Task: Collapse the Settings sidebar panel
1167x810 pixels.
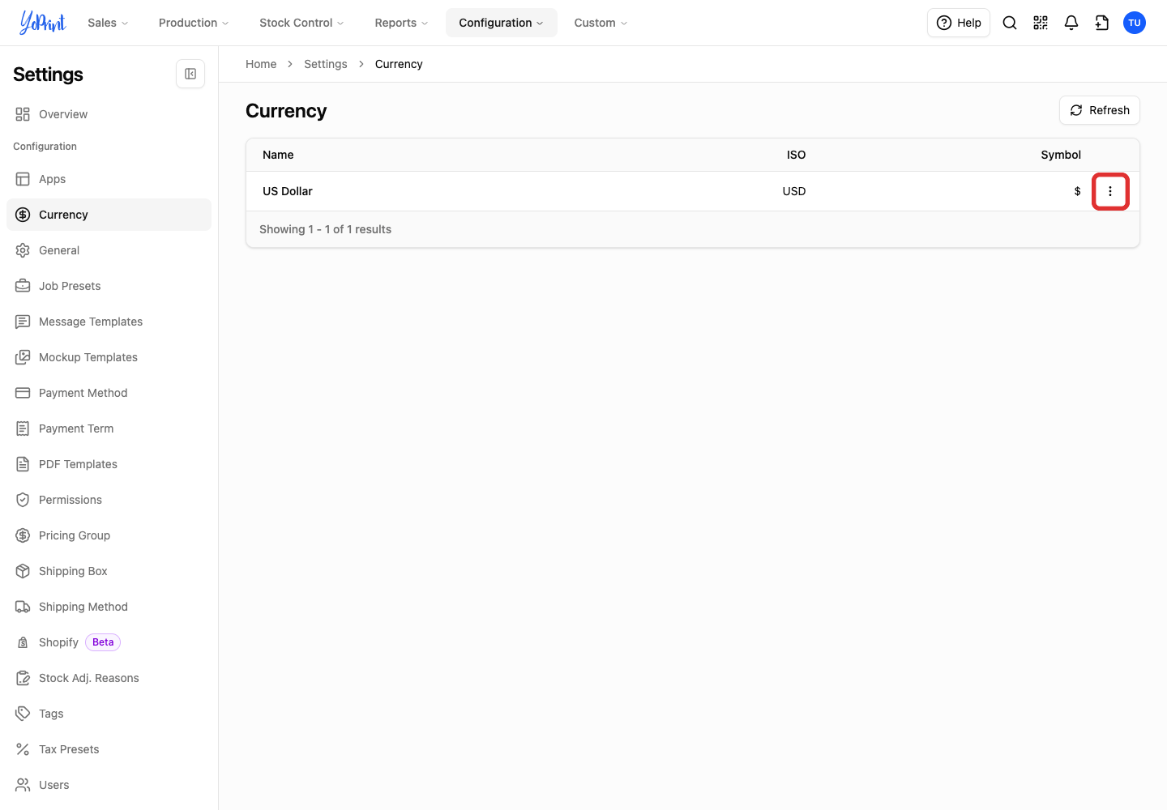Action: click(190, 74)
